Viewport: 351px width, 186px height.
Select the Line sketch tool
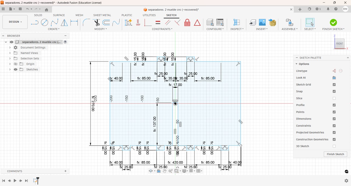pyautogui.click(x=35, y=22)
